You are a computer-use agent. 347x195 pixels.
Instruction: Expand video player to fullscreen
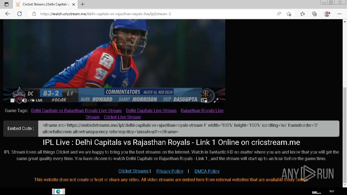tap(216, 100)
